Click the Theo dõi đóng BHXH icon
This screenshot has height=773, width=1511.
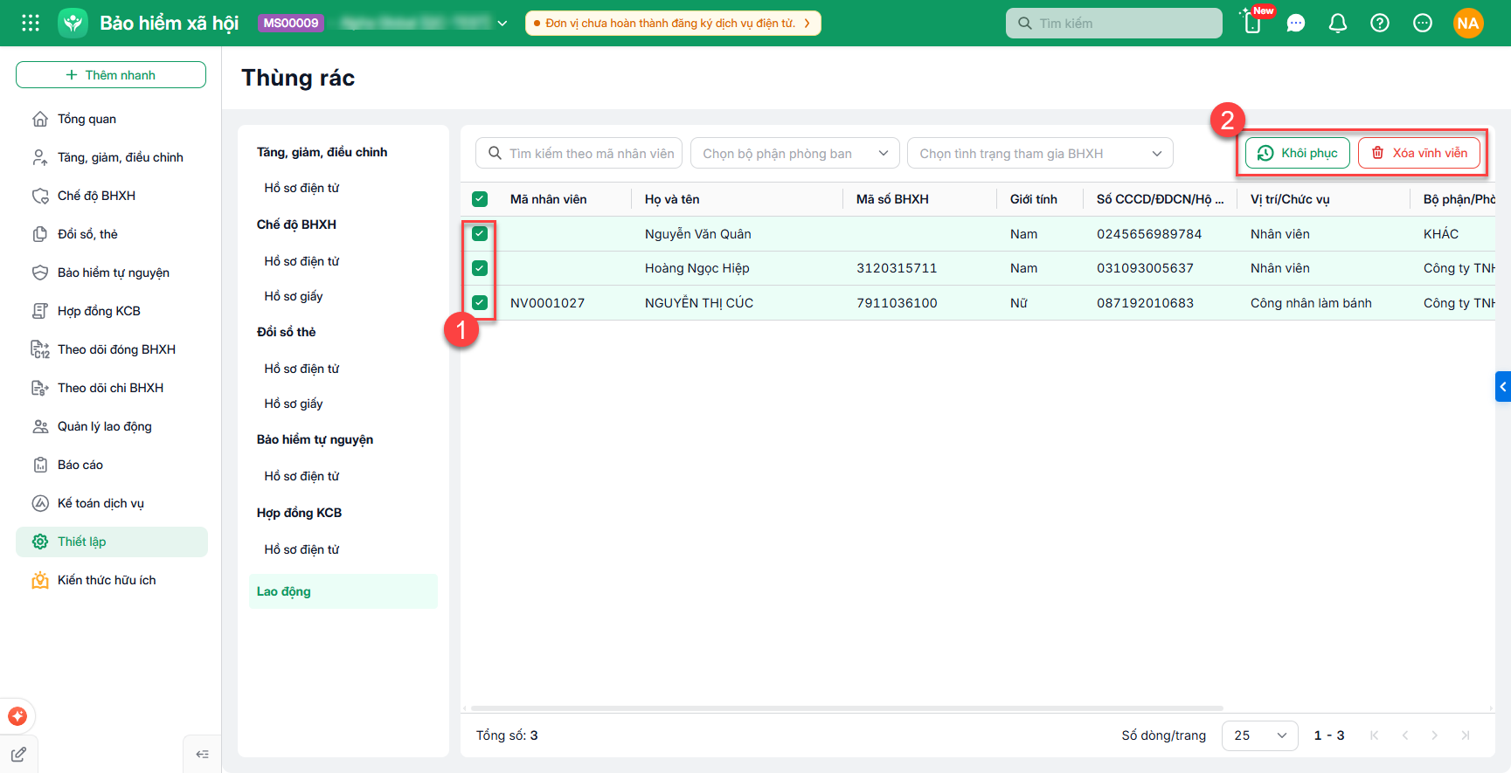pos(40,349)
